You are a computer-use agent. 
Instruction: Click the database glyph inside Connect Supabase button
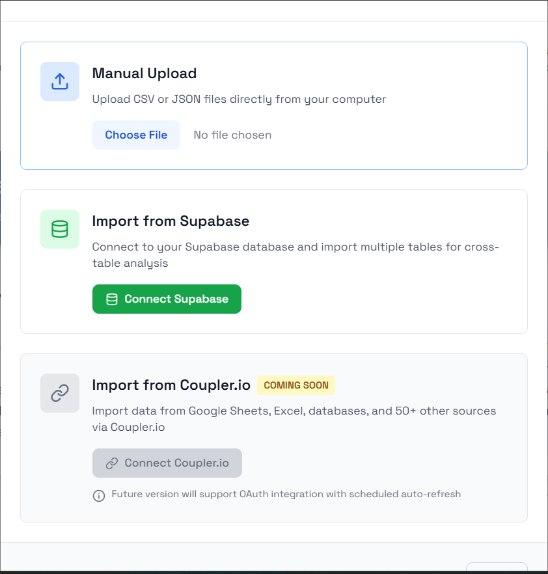(111, 299)
